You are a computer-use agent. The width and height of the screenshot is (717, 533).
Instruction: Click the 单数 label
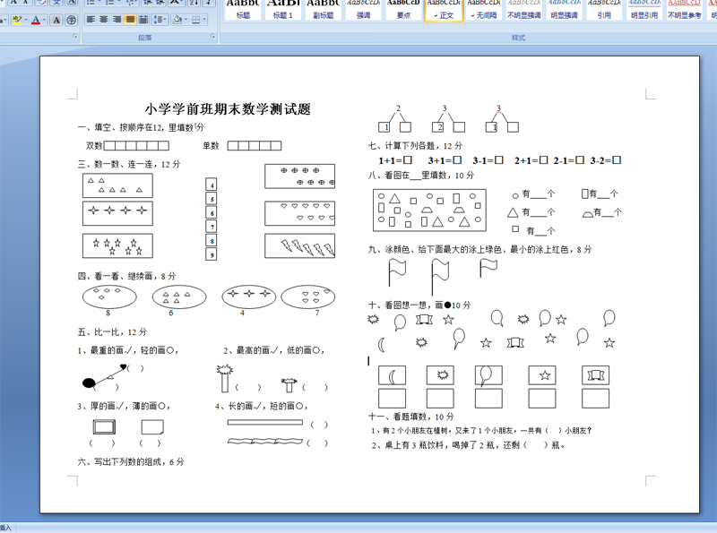click(x=211, y=146)
